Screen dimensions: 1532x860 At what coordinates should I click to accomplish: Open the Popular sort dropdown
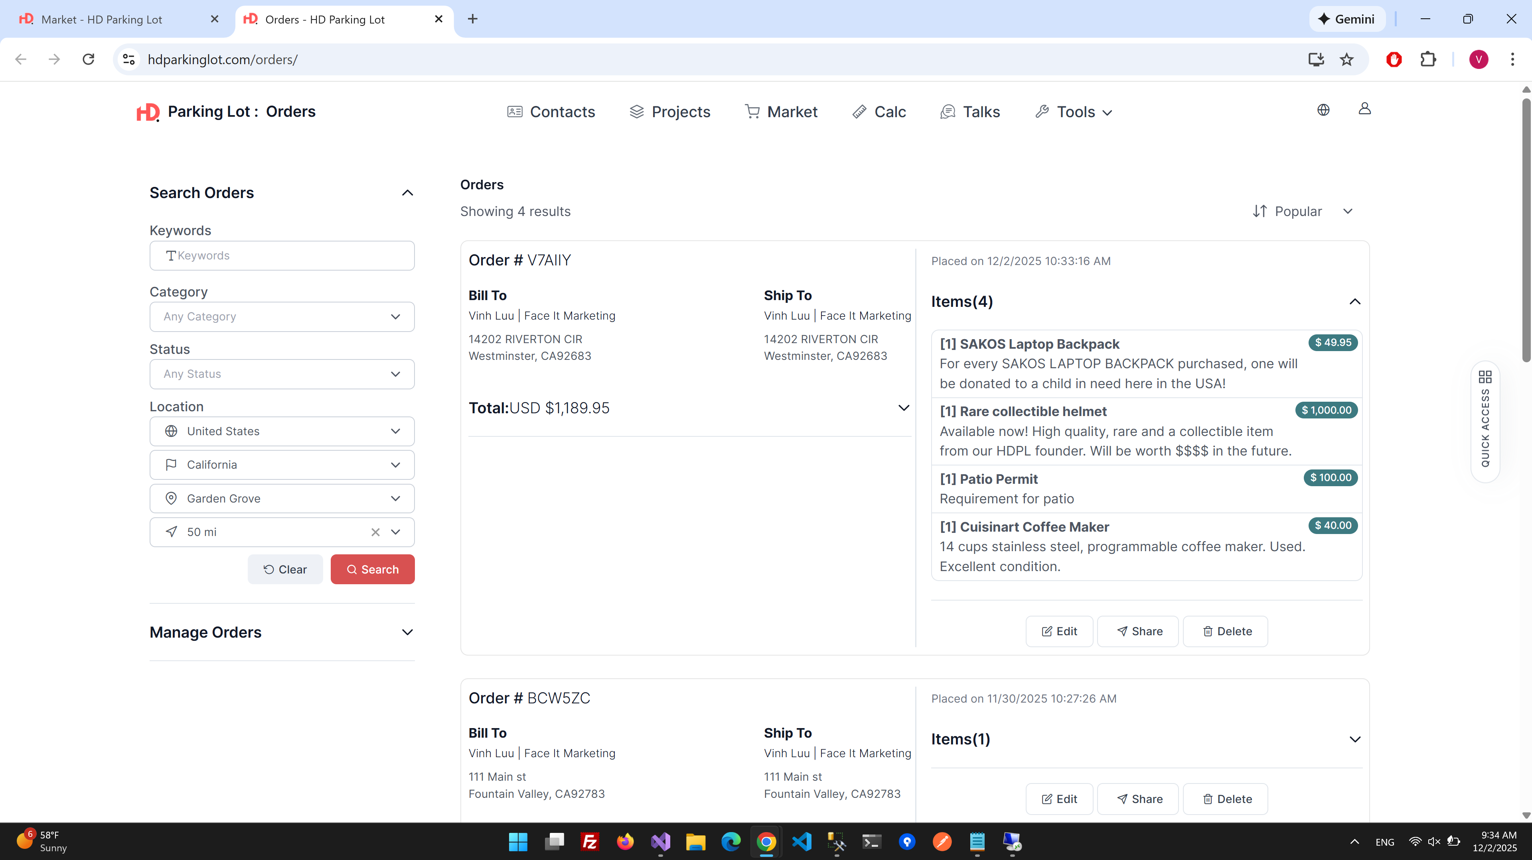[1303, 212]
